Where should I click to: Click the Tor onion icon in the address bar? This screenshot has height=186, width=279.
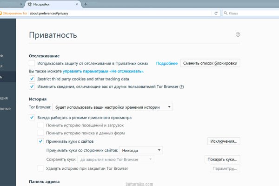pos(1,13)
